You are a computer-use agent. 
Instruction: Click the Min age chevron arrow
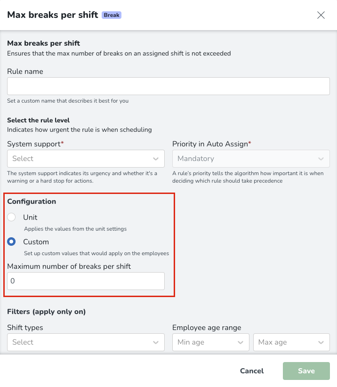pyautogui.click(x=241, y=342)
